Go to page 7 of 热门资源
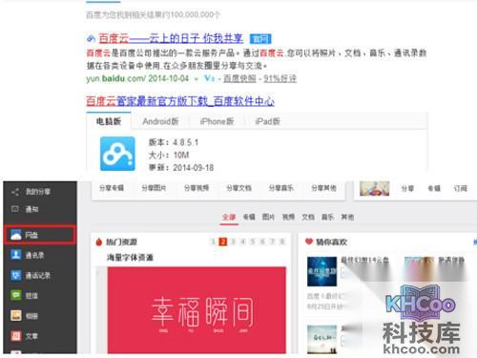Viewport: 477px width, 358px height. 272,242
